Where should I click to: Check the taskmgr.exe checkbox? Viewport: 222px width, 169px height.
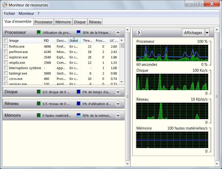6,73
